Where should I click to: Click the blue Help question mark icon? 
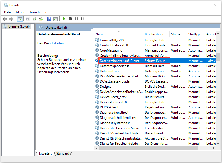click(x=49, y=19)
